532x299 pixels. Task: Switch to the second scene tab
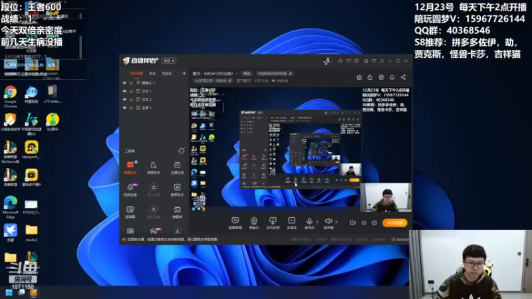(152, 73)
